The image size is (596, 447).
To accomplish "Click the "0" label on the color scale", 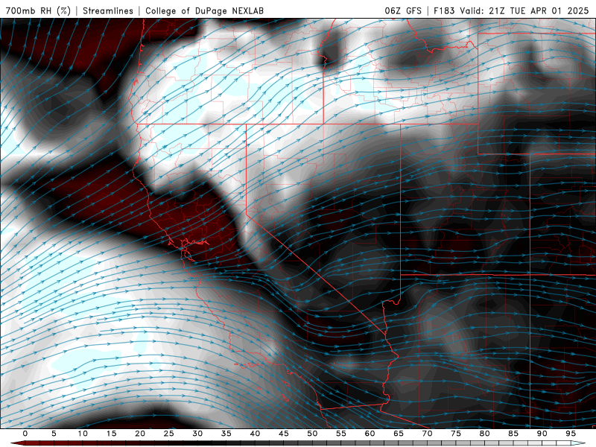I will 25,434.
